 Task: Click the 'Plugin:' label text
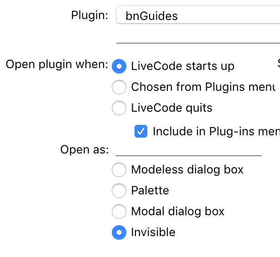(90, 15)
